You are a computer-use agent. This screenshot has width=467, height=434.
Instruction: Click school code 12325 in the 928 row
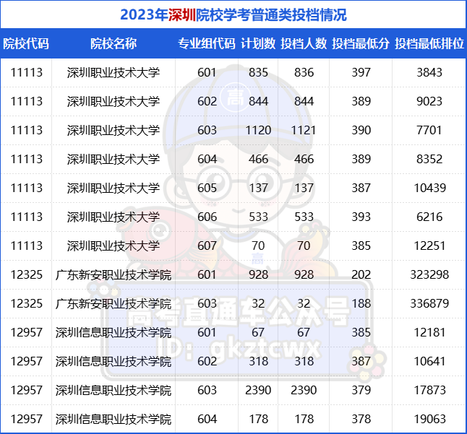(x=27, y=274)
